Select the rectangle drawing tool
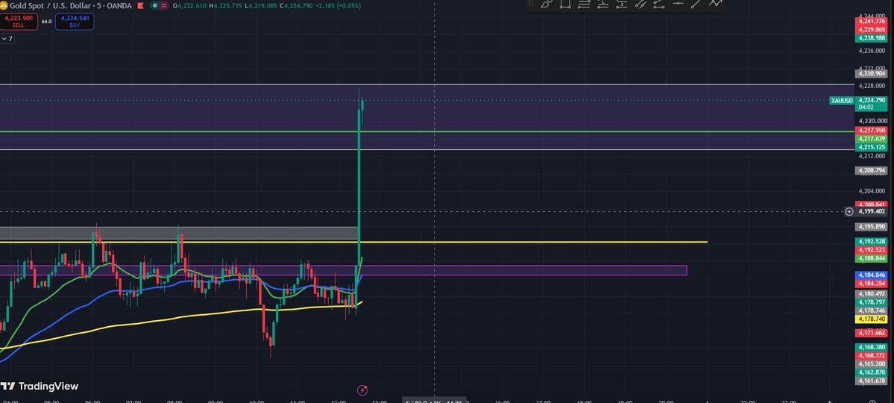Viewport: 894px width, 403px height. pyautogui.click(x=565, y=4)
